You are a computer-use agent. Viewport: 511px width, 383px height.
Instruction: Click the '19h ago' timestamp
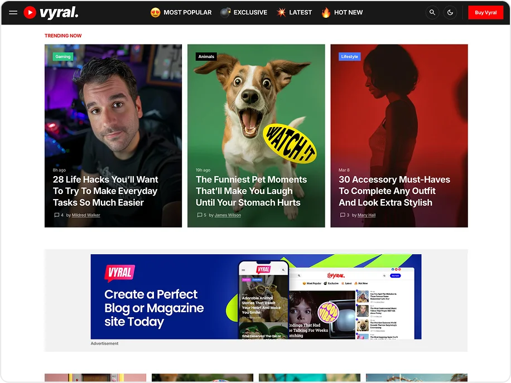(203, 170)
